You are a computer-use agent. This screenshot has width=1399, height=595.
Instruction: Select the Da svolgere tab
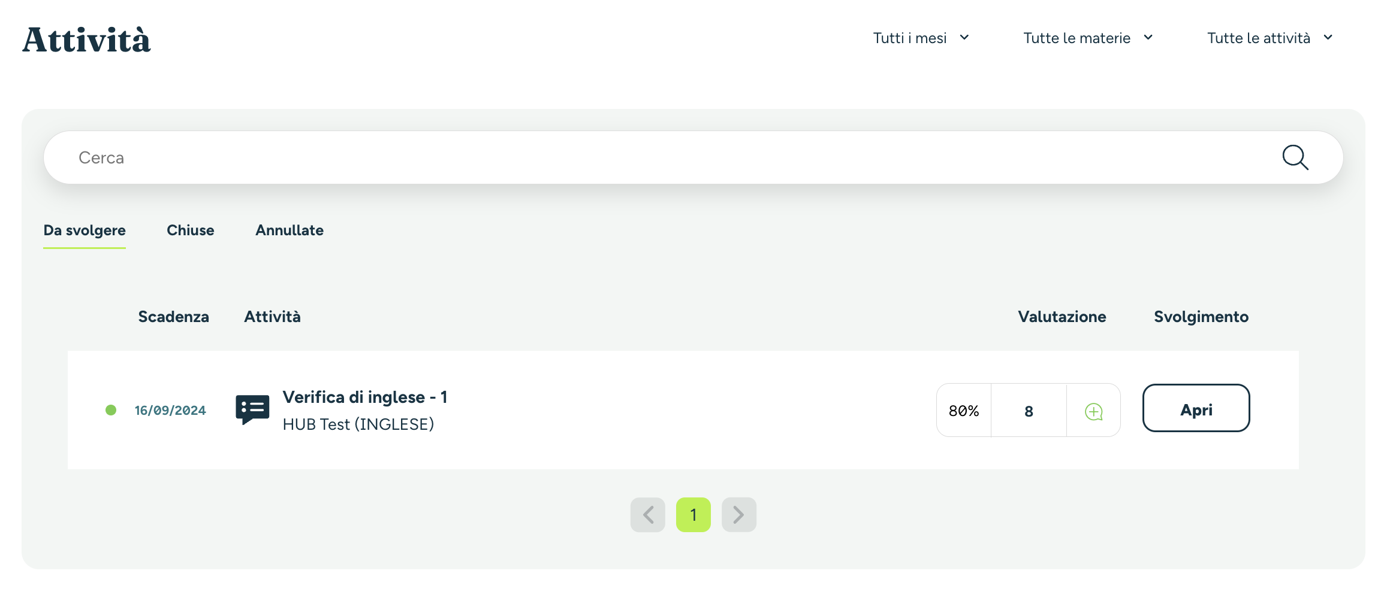click(x=85, y=231)
